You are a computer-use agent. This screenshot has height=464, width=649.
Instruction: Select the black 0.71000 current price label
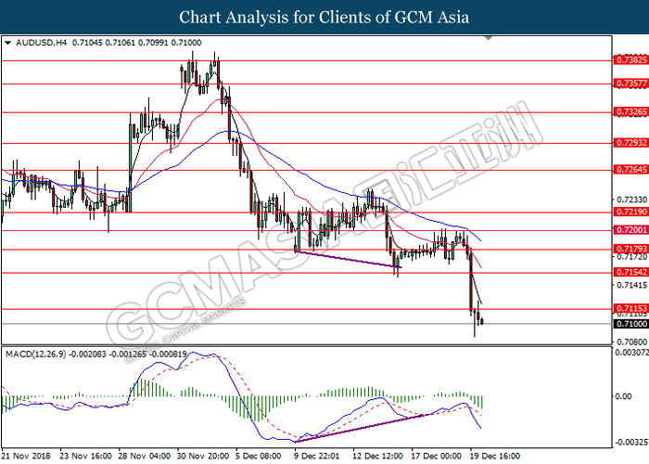point(627,324)
